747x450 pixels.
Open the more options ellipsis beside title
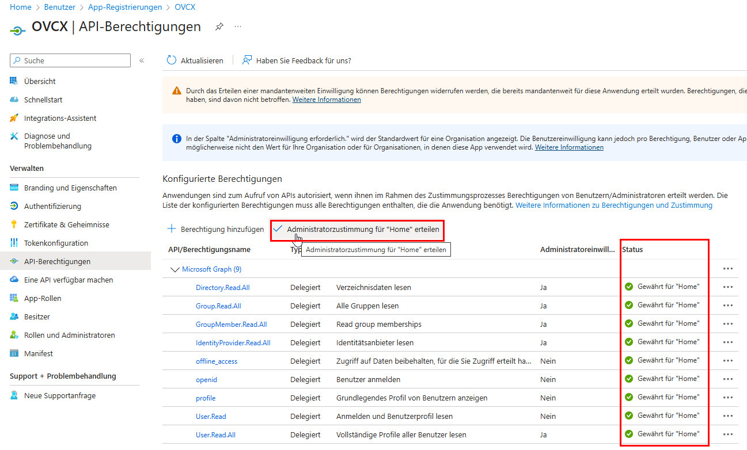(x=238, y=27)
